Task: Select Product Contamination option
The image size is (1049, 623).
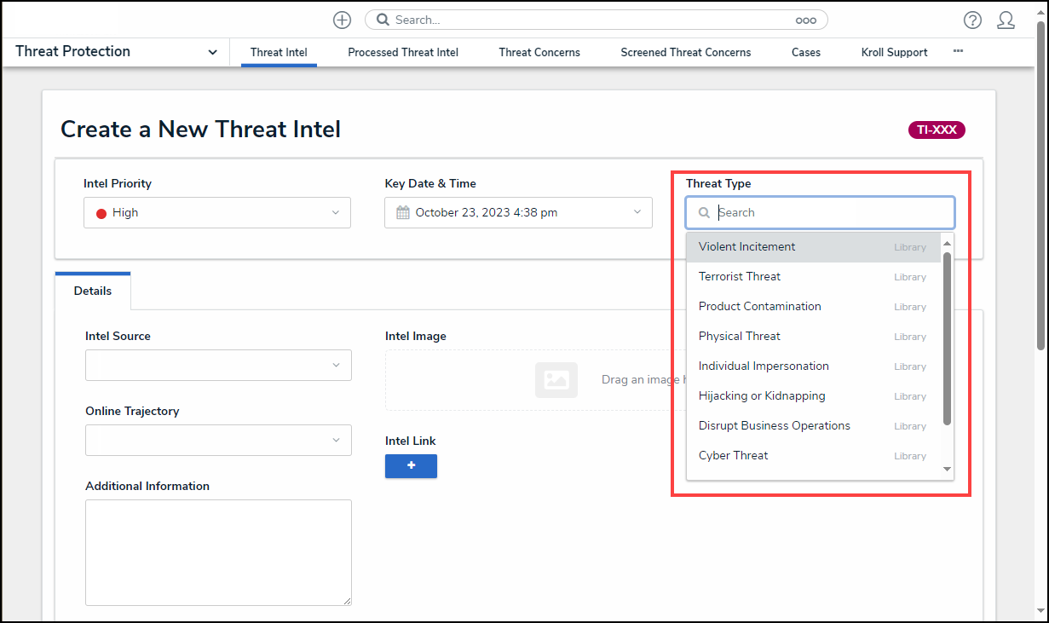Action: tap(814, 307)
